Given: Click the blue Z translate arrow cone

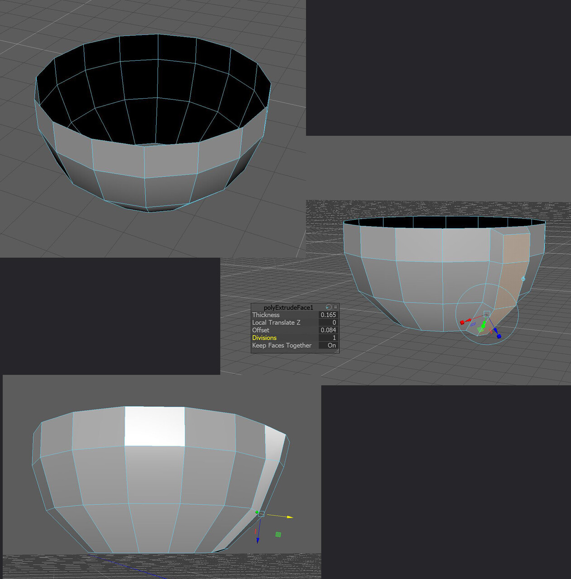Looking at the screenshot, I should tap(496, 330).
